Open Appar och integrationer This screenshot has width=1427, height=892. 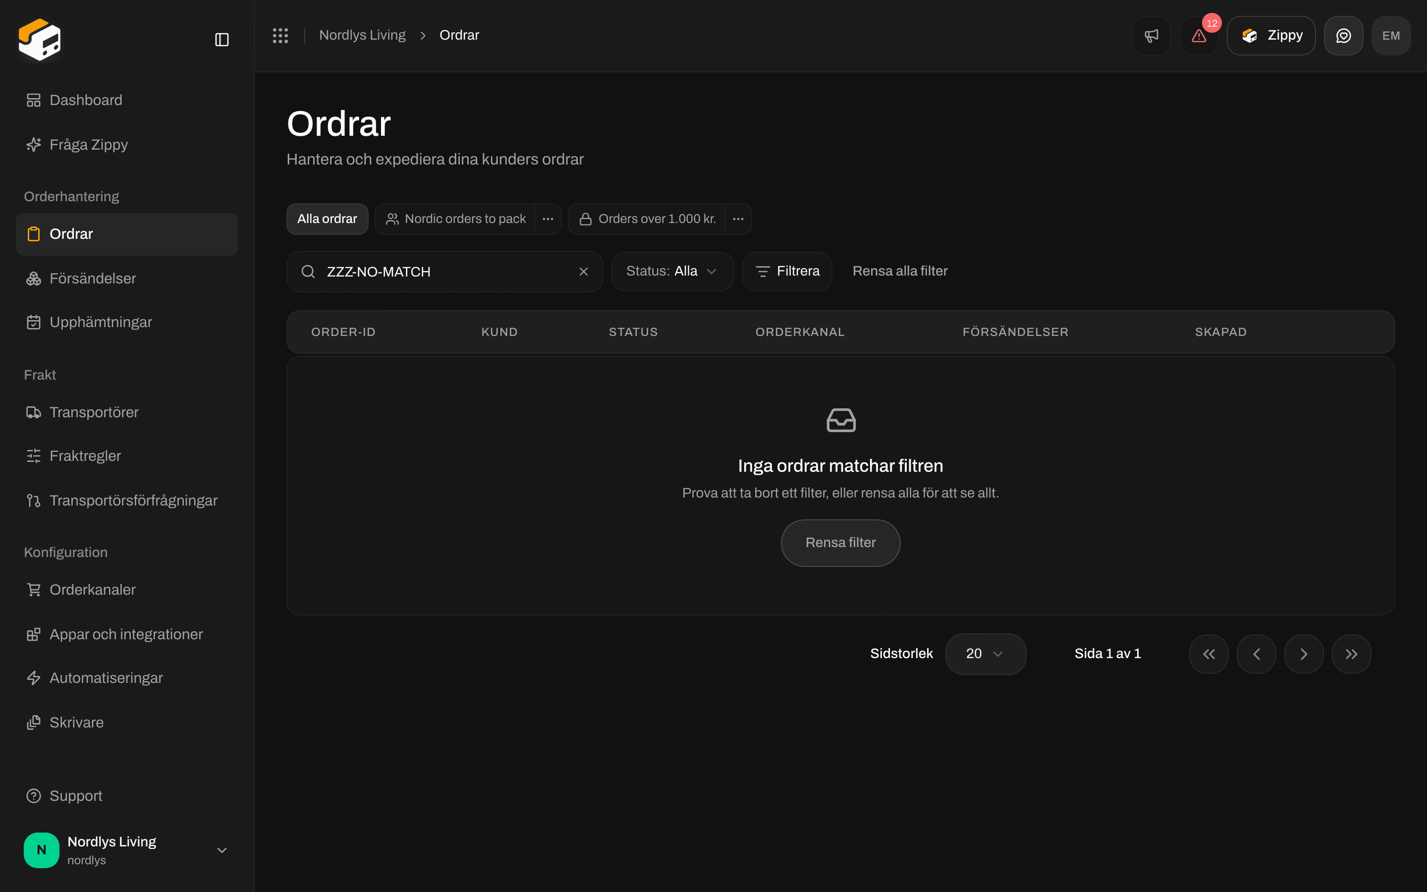coord(127,634)
